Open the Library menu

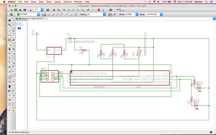tap(58, 2)
